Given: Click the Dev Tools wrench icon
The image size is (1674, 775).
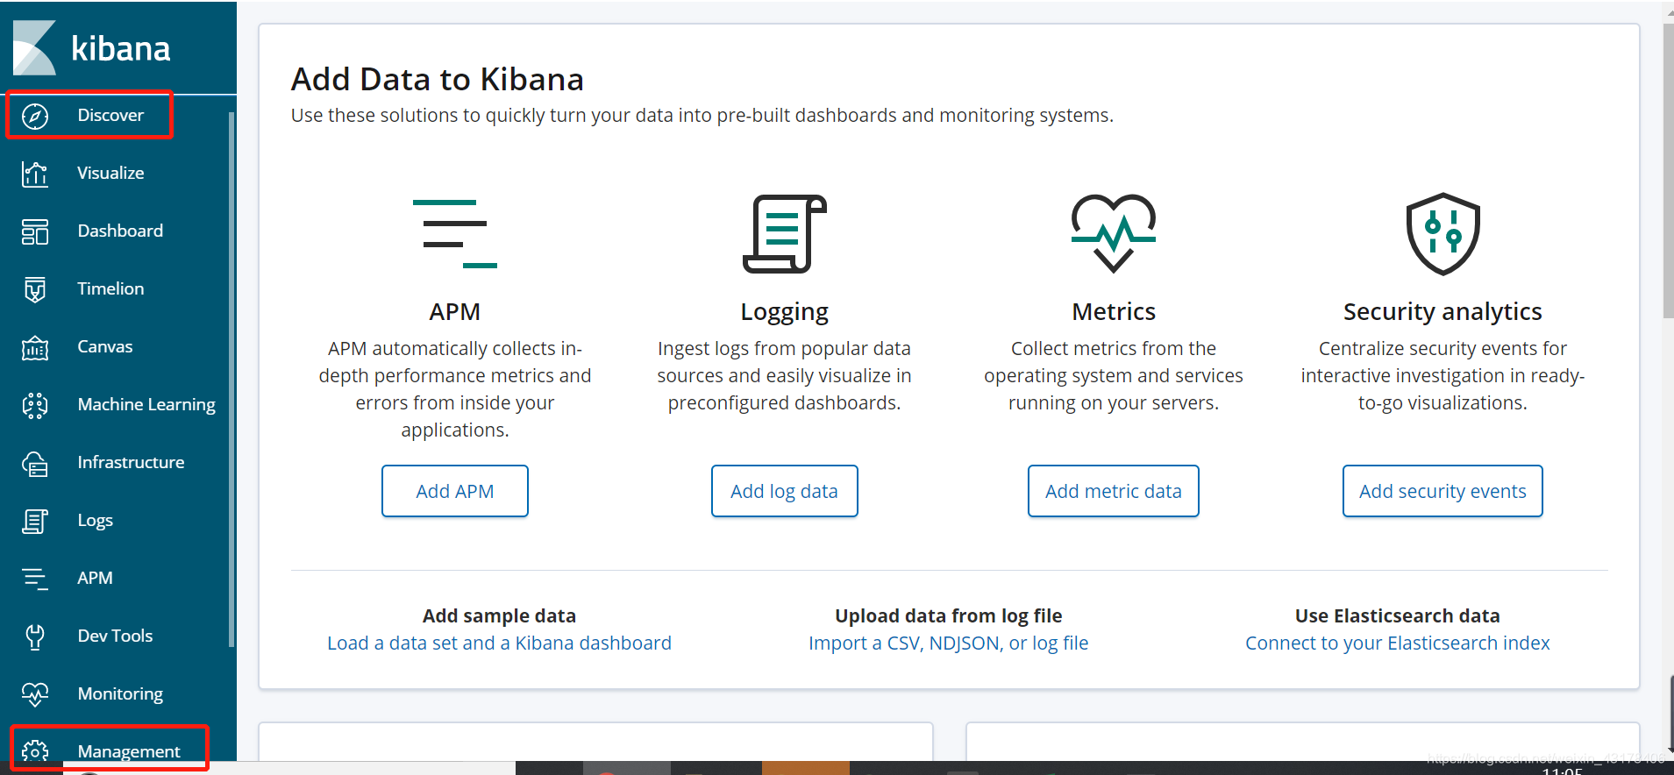Looking at the screenshot, I should (35, 636).
